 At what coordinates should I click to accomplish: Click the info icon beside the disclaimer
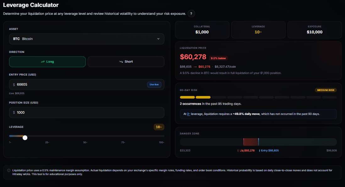tap(9, 170)
